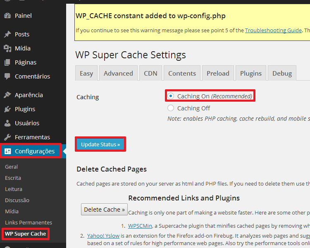Open the Links Permanentes submenu item
310x248 pixels.
(29, 222)
